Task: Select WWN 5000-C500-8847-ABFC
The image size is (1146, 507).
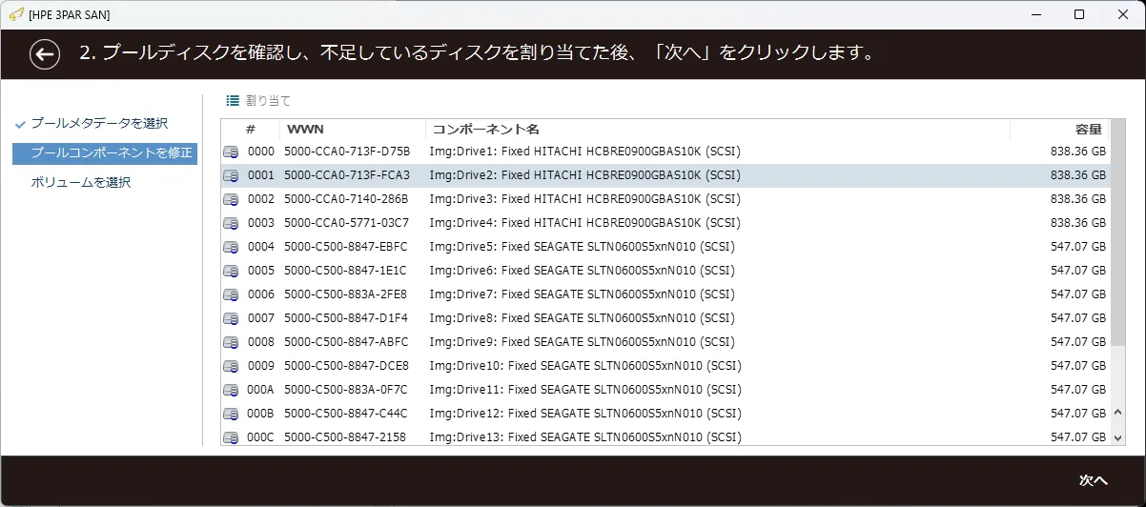Action: pyautogui.click(x=346, y=342)
